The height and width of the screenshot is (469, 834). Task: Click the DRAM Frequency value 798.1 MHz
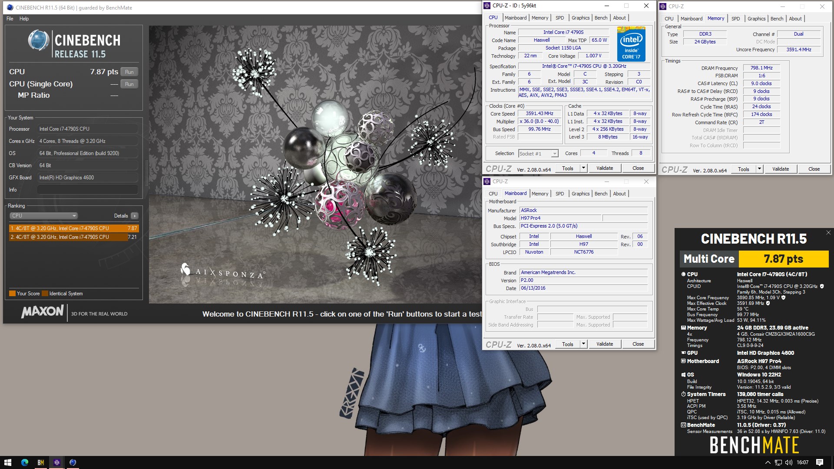click(x=761, y=68)
